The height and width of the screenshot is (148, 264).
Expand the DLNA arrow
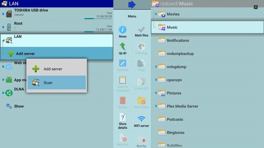tap(3, 93)
